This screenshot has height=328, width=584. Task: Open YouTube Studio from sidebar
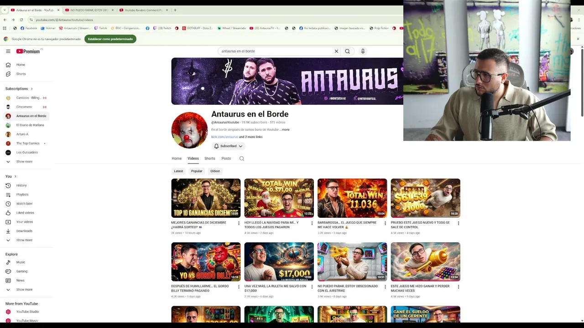coord(26,312)
